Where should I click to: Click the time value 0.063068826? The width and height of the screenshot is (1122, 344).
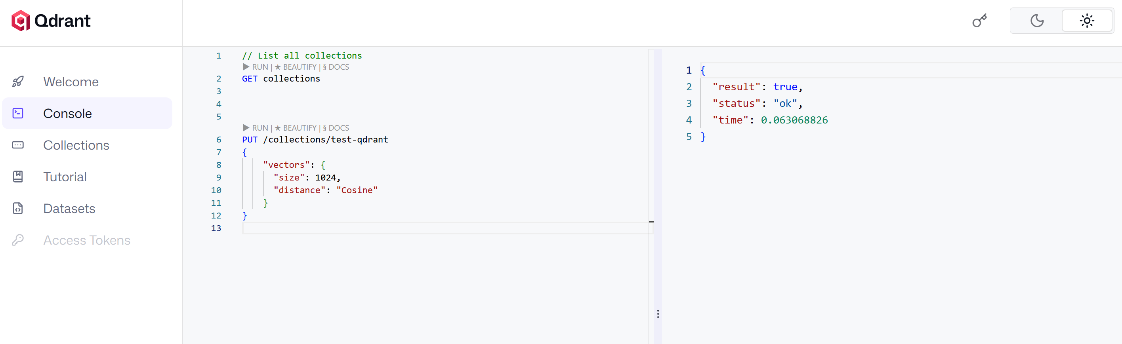pos(794,120)
